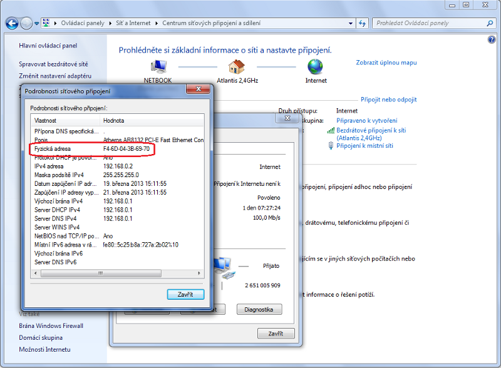Viewport: 501px width, 368px height.
Task: Click Zavřít button in details dialog
Action: tap(185, 294)
